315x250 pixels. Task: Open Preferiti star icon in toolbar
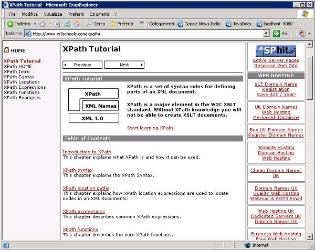pyautogui.click(x=113, y=24)
